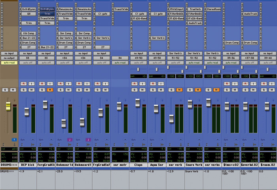Click the purple group icon on Bnhmsnr1d
Screen dimensions: 277x190
69,139
